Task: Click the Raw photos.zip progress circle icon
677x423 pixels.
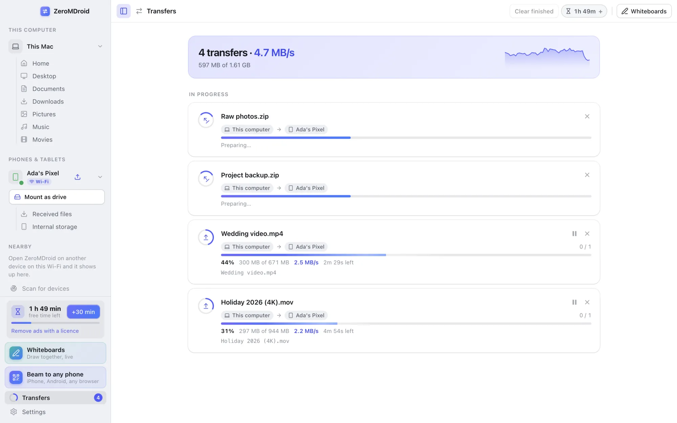Action: (x=206, y=120)
